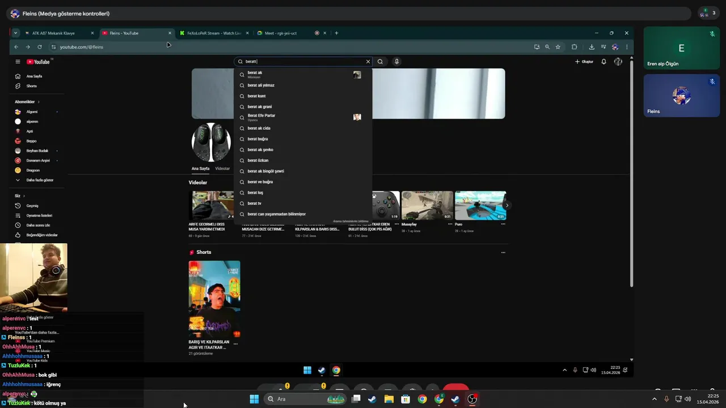Open Algomi subscription channel
726x408 pixels.
(32, 112)
